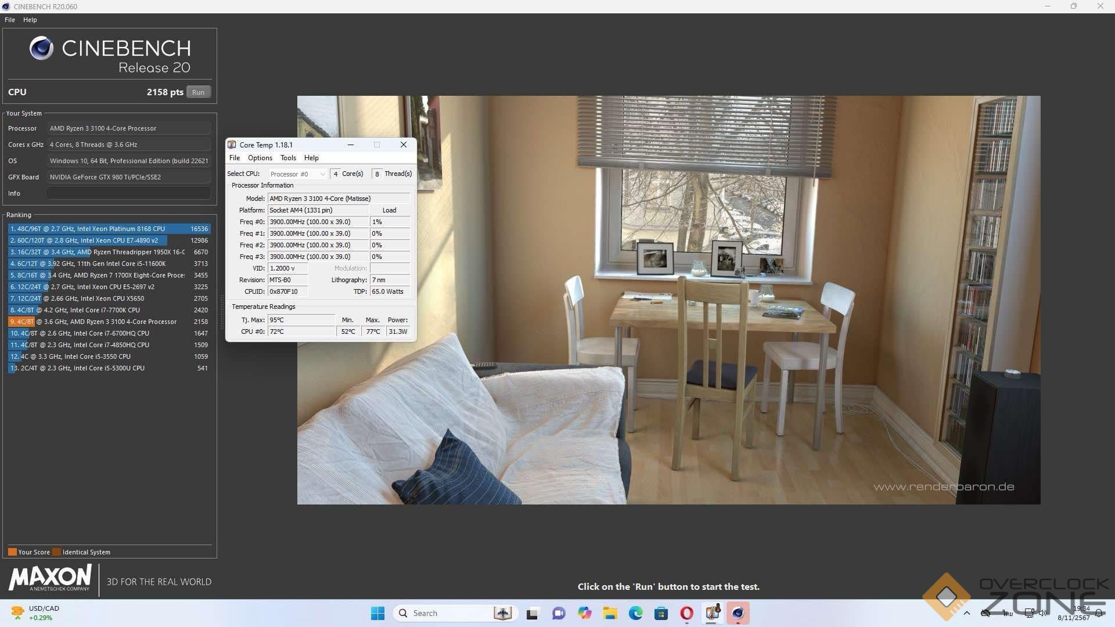The width and height of the screenshot is (1115, 627).
Task: Open the Cinebench File menu
Action: tap(10, 20)
